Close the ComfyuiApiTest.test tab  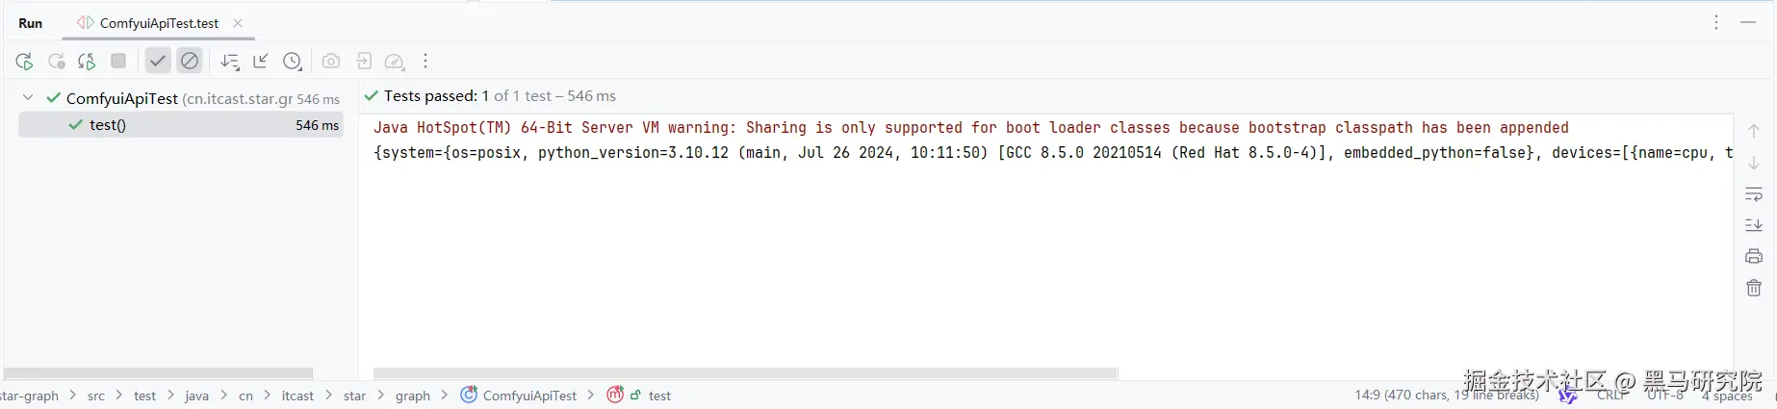[x=238, y=23]
